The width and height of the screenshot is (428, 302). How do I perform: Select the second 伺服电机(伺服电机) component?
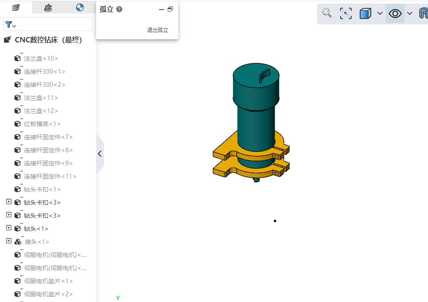point(55,268)
